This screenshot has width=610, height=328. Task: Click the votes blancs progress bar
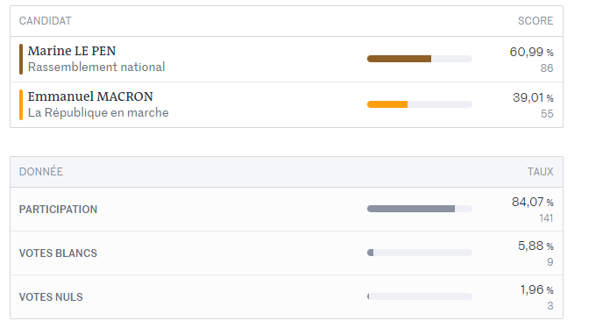click(x=419, y=253)
